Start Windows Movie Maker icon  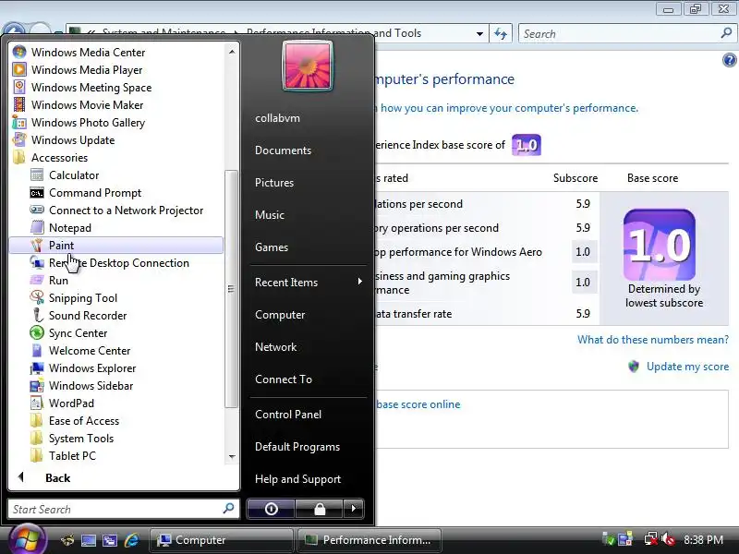pos(19,104)
